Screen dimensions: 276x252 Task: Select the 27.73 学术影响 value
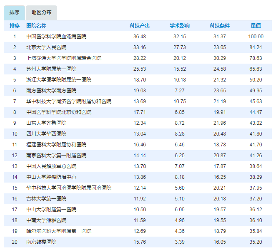click(180, 47)
